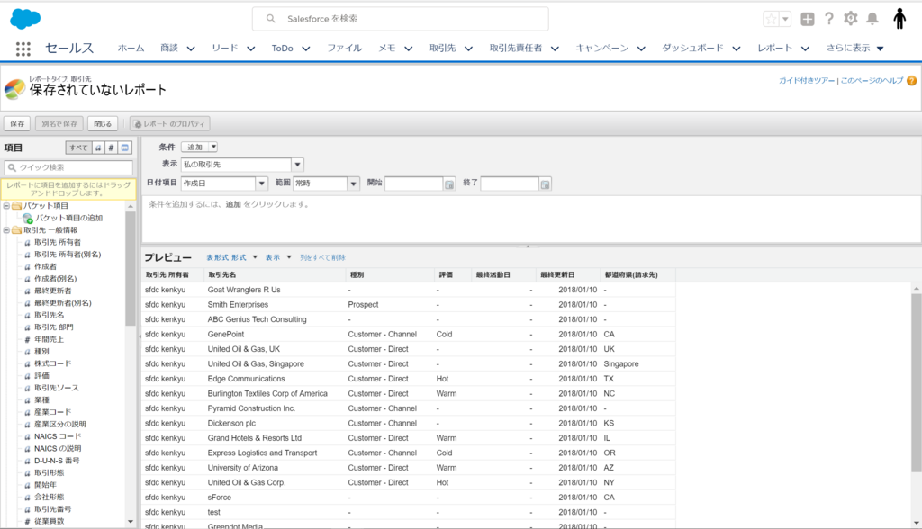922x529 pixels.
Task: Go to the ファイル tab
Action: (x=345, y=49)
